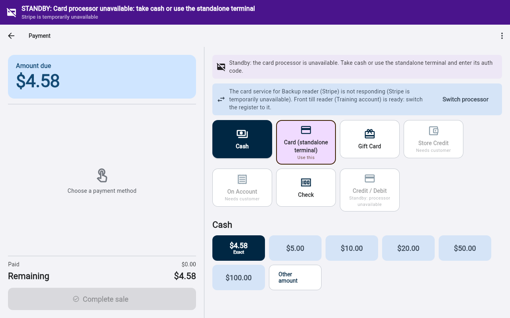510x318 pixels.
Task: Click the 'Stripe is temporarily unavailable' banner subtitle
Action: coord(60,17)
